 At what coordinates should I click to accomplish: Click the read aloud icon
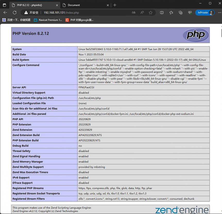142,13
